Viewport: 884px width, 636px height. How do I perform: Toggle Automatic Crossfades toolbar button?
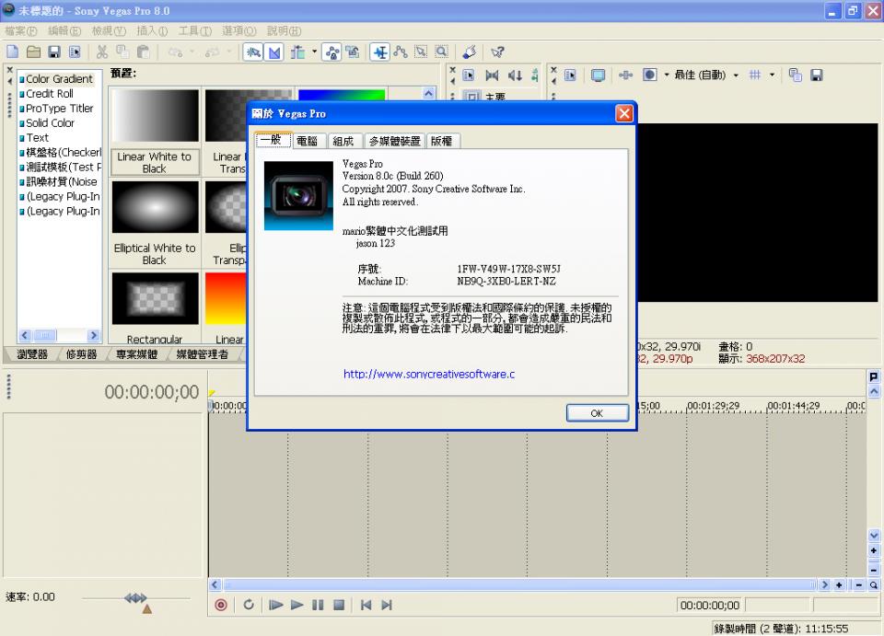[274, 52]
